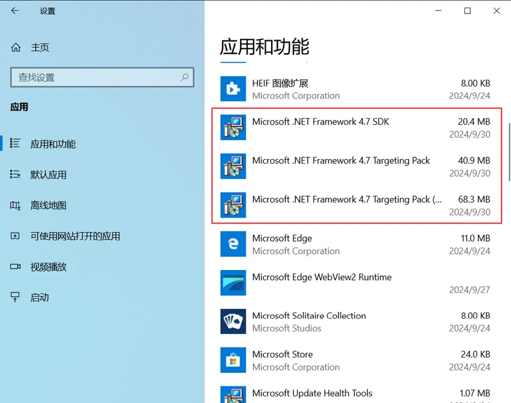This screenshot has height=403, width=511.
Task: Click the .NET Framework 4.7 SDK icon
Action: tap(233, 128)
